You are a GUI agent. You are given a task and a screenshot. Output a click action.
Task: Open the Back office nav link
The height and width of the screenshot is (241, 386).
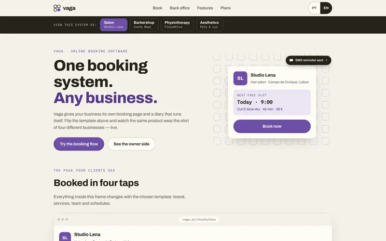click(179, 8)
